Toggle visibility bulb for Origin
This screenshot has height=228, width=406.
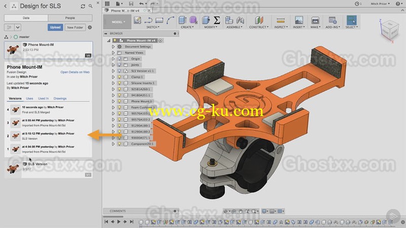point(119,59)
